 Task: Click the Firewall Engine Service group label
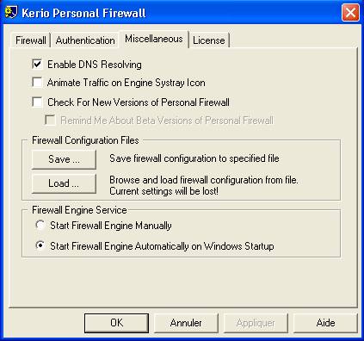point(79,210)
